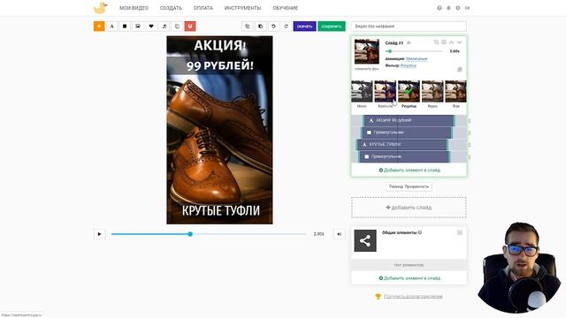
Task: Click the duplicate squares toolbar icon
Action: pos(177,26)
